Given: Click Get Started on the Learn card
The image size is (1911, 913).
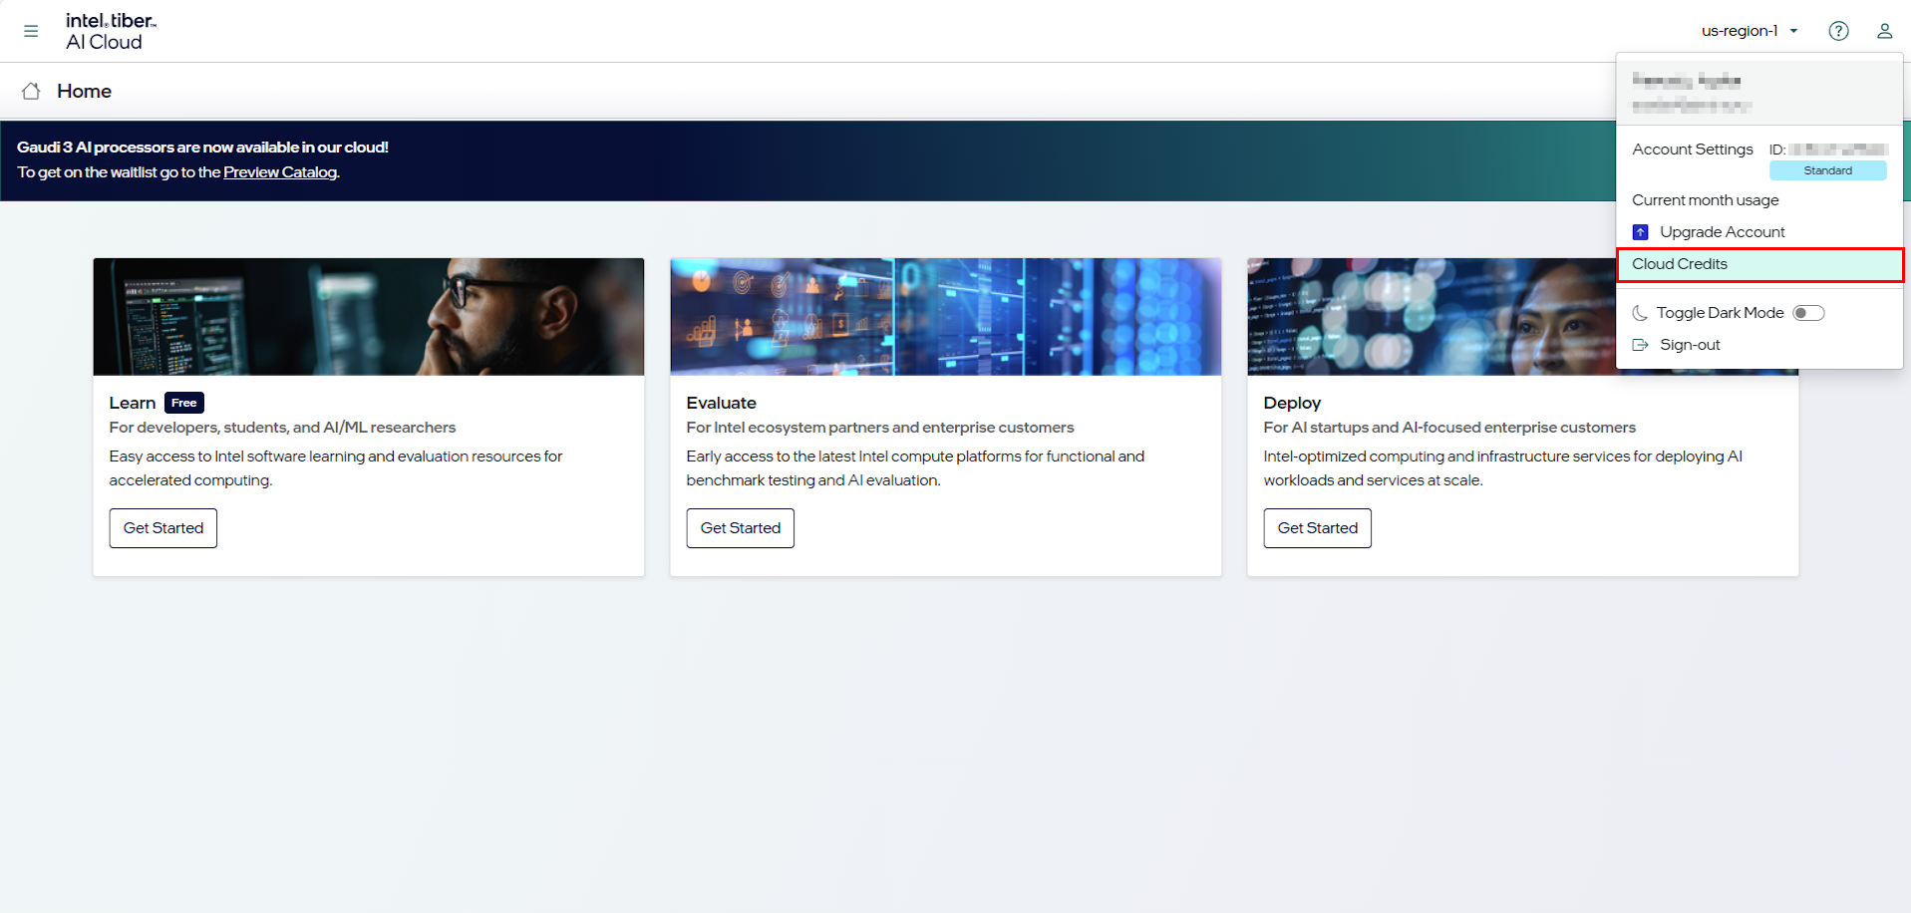Looking at the screenshot, I should tap(163, 528).
